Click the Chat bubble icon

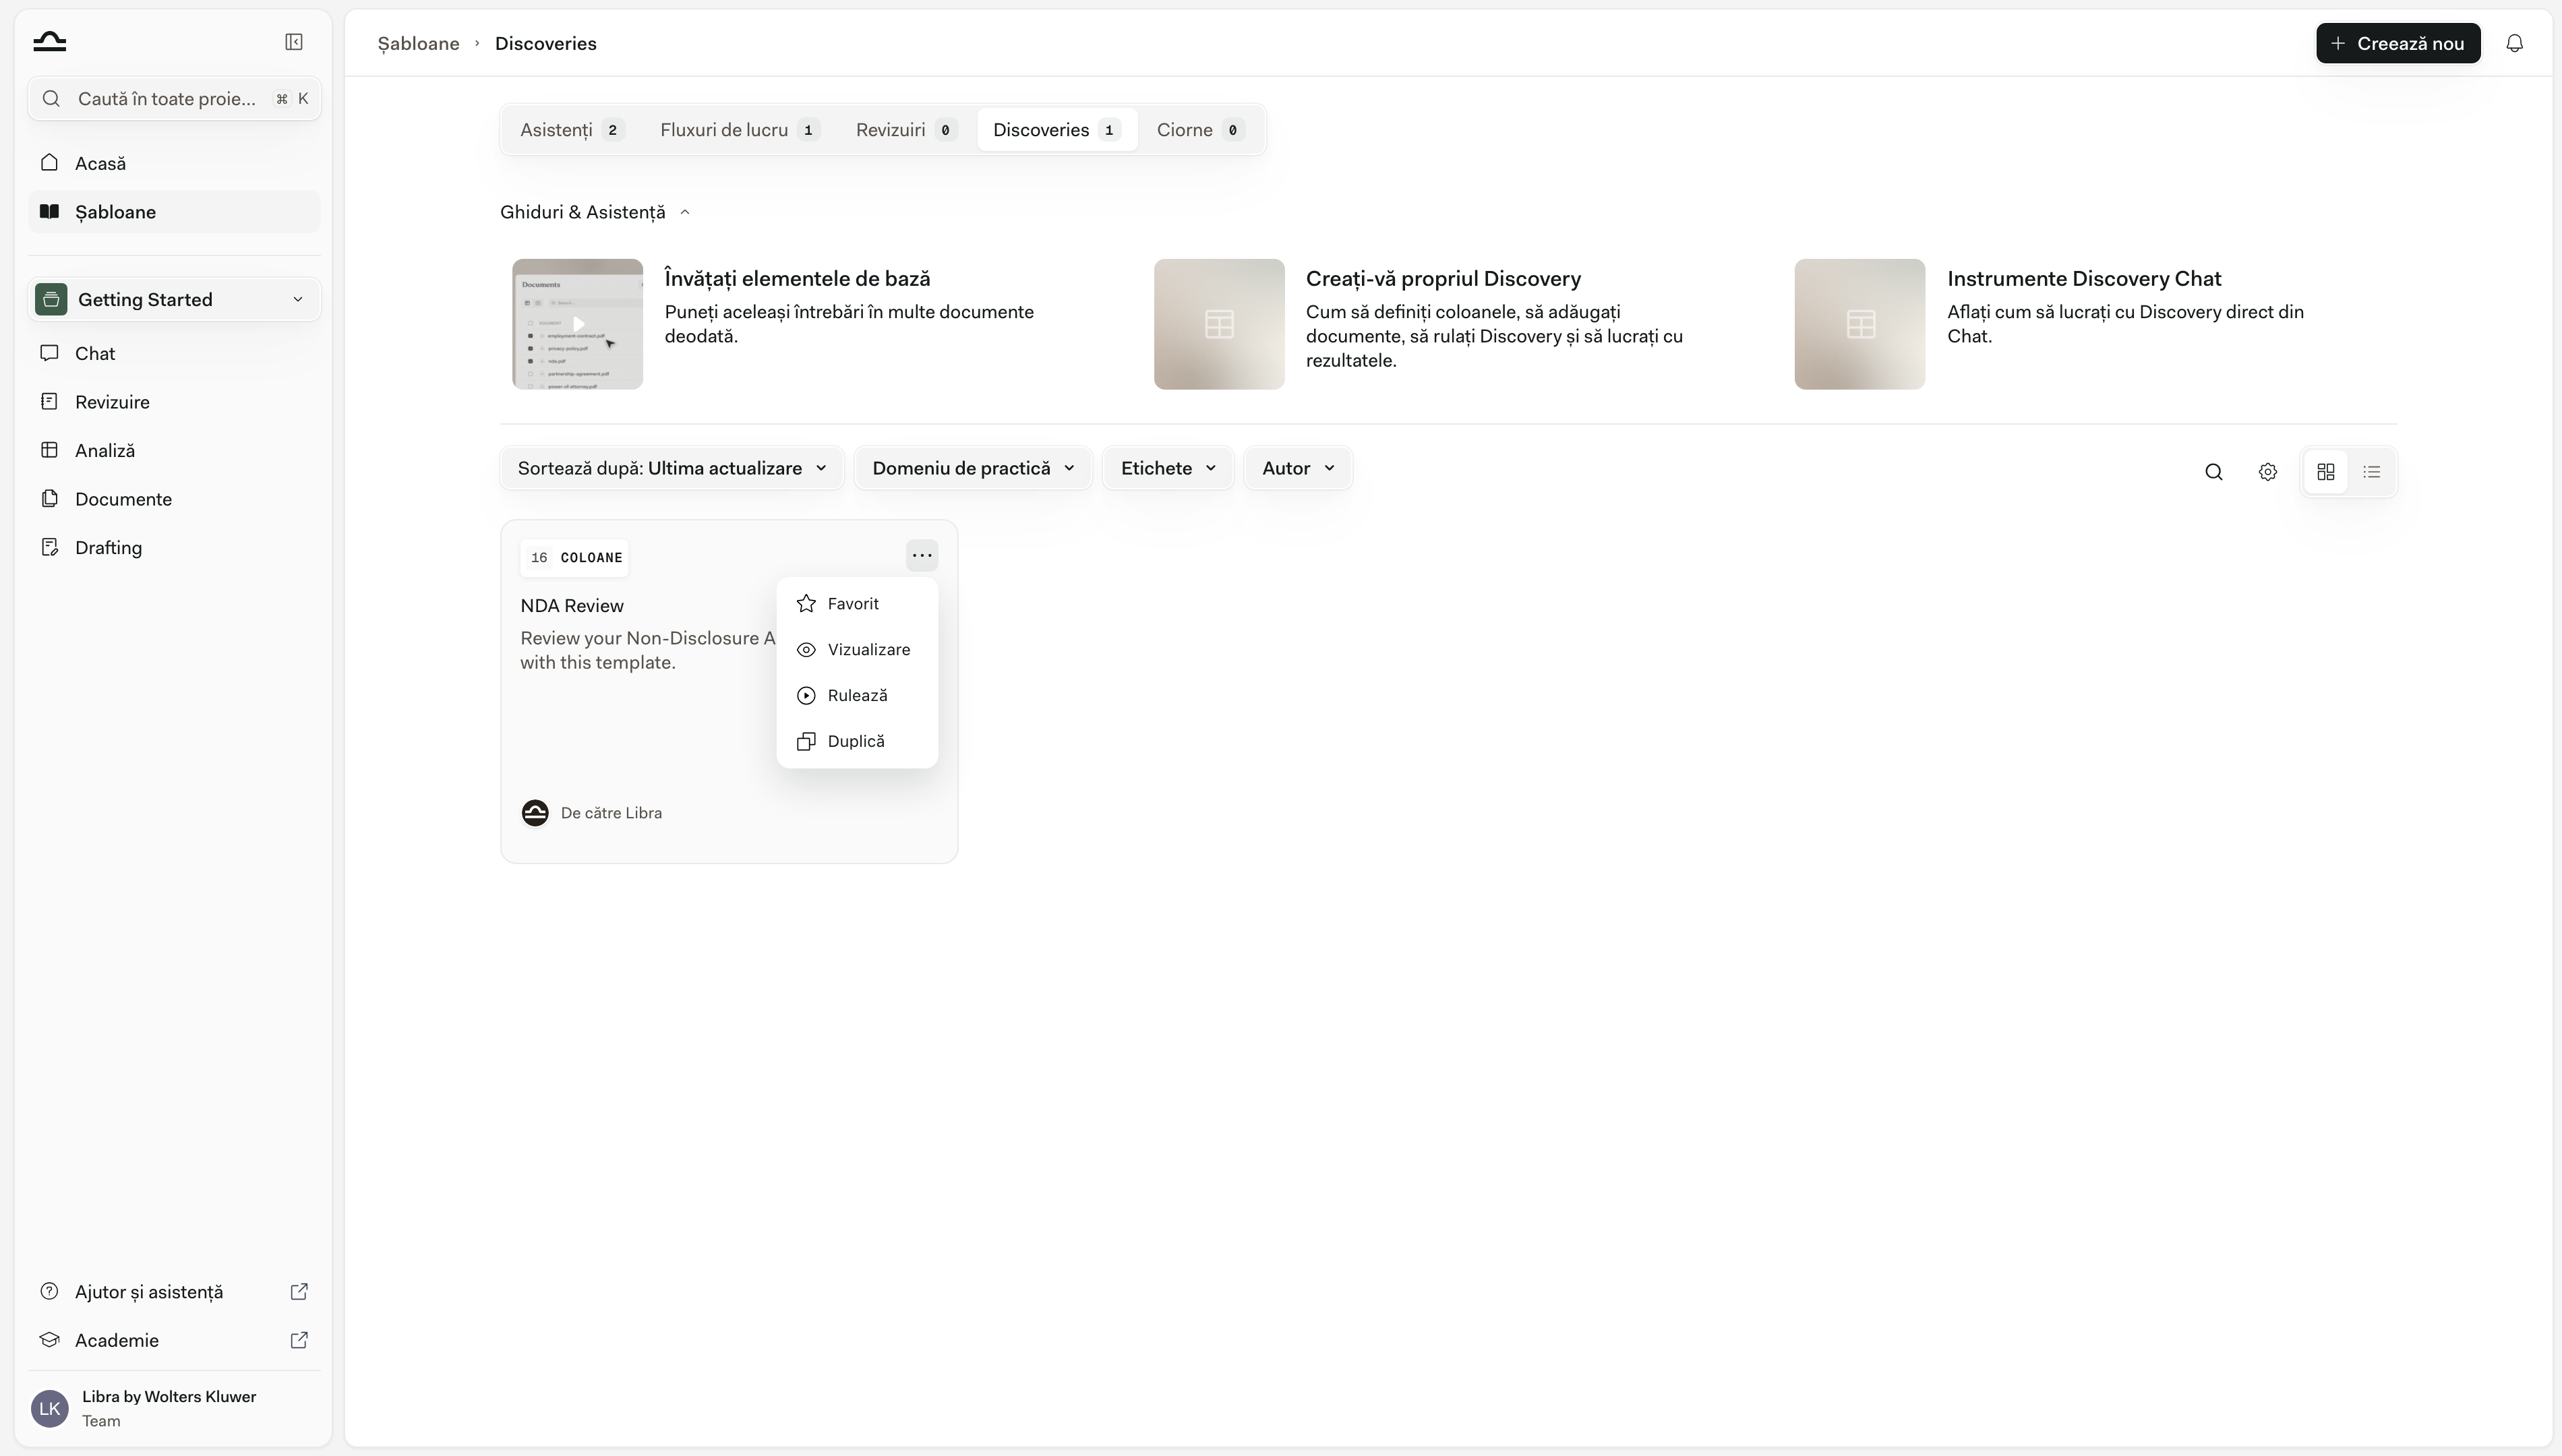(x=49, y=353)
